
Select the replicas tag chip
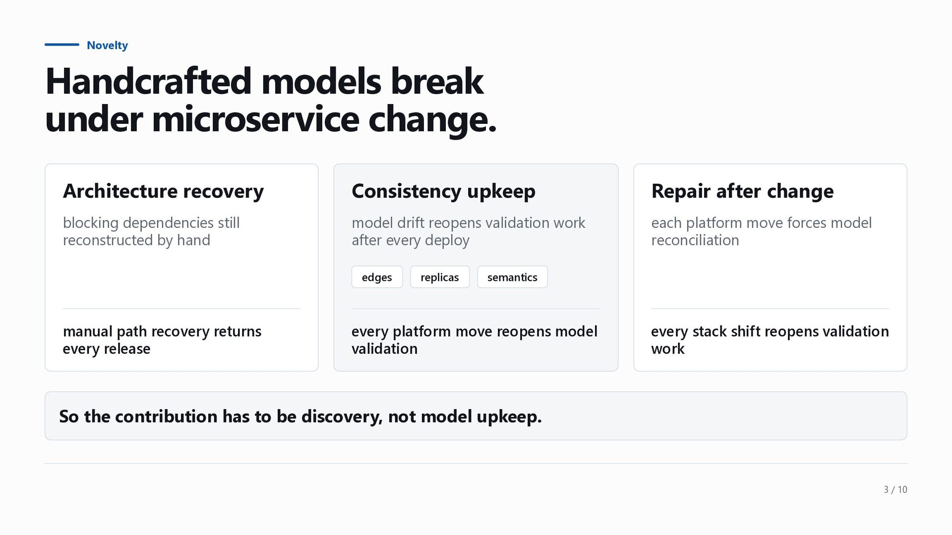point(440,277)
